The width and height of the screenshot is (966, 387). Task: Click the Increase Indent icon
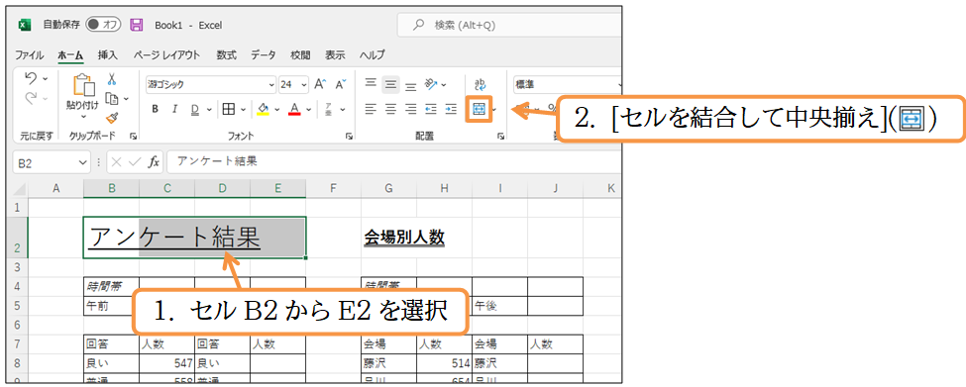451,110
